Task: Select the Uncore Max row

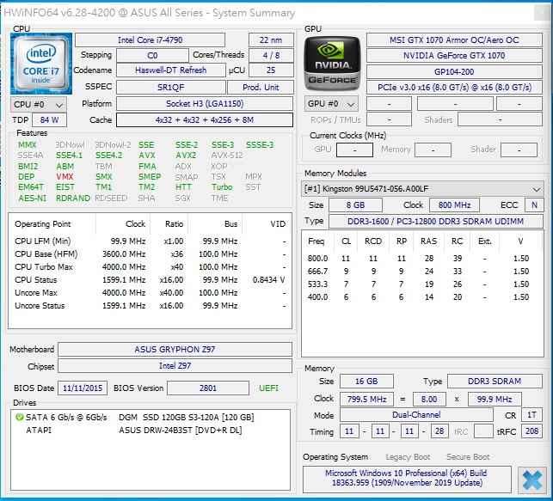Action: click(x=151, y=293)
